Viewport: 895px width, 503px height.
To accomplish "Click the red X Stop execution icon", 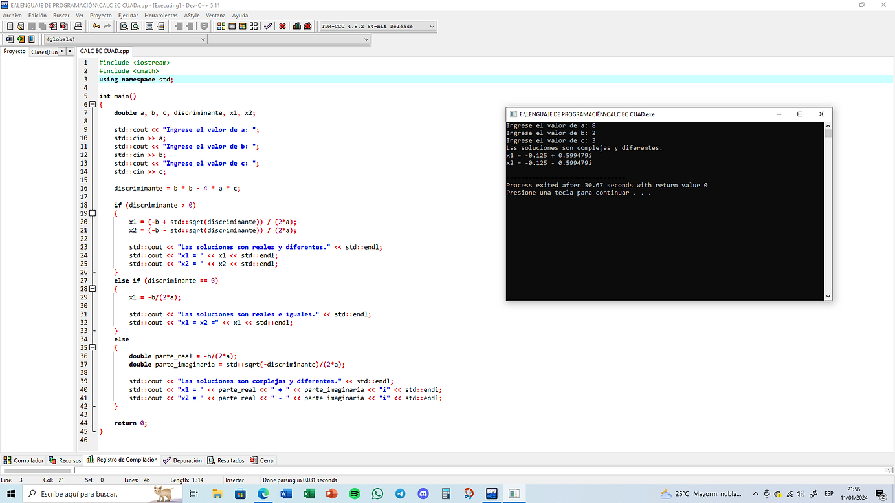I will click(x=282, y=26).
